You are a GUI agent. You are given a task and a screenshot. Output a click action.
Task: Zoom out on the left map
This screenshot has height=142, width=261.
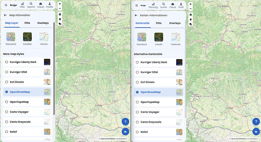[x=60, y=8]
